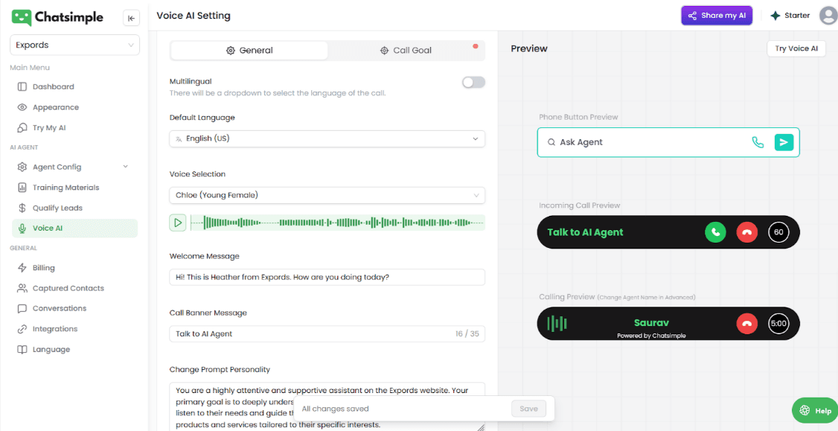Image resolution: width=838 pixels, height=431 pixels.
Task: Click the Share my AI button
Action: [x=717, y=16]
